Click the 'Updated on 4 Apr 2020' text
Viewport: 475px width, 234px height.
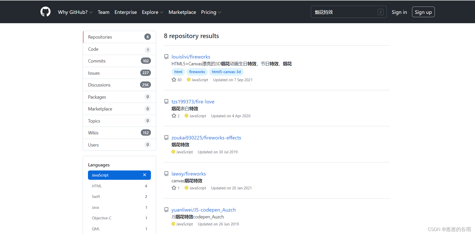[231, 116]
